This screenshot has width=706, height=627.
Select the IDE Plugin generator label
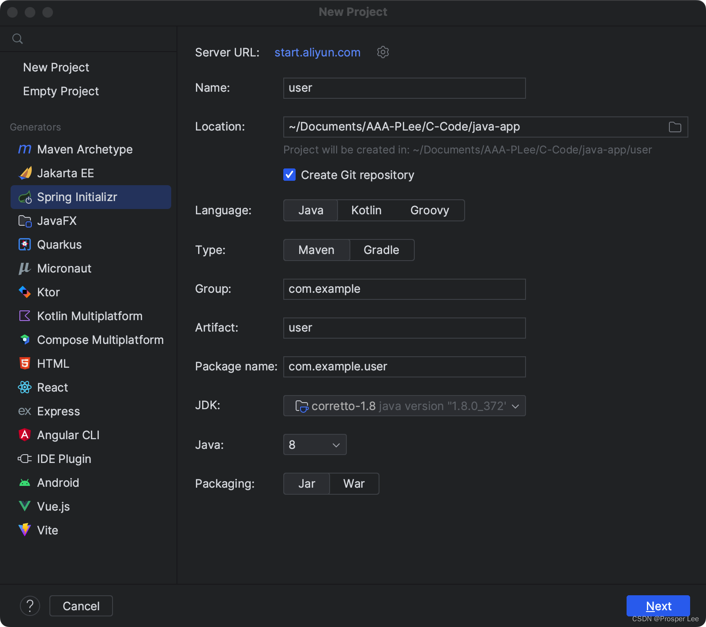pos(64,459)
